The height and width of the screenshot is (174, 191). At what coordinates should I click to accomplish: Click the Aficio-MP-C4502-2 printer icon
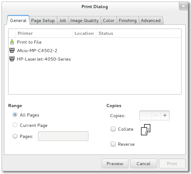[12, 51]
